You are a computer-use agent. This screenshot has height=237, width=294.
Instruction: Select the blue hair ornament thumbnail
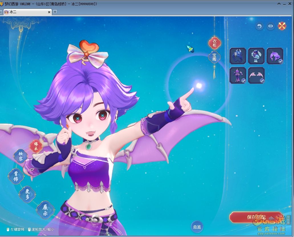238,56
